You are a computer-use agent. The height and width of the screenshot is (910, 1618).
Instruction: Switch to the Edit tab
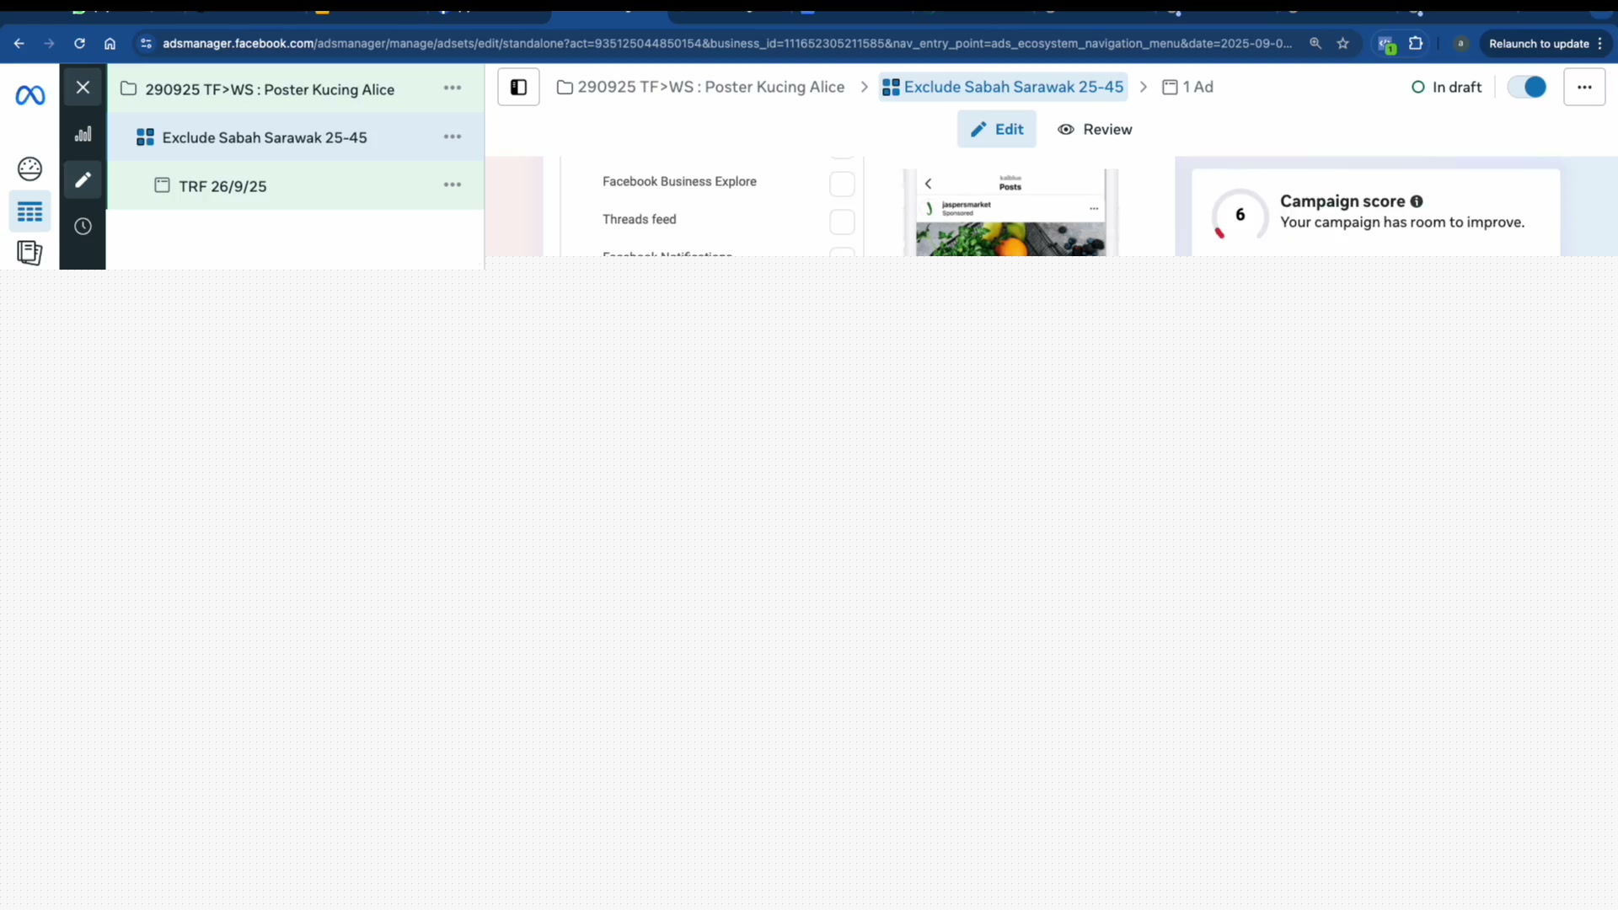pyautogui.click(x=996, y=129)
